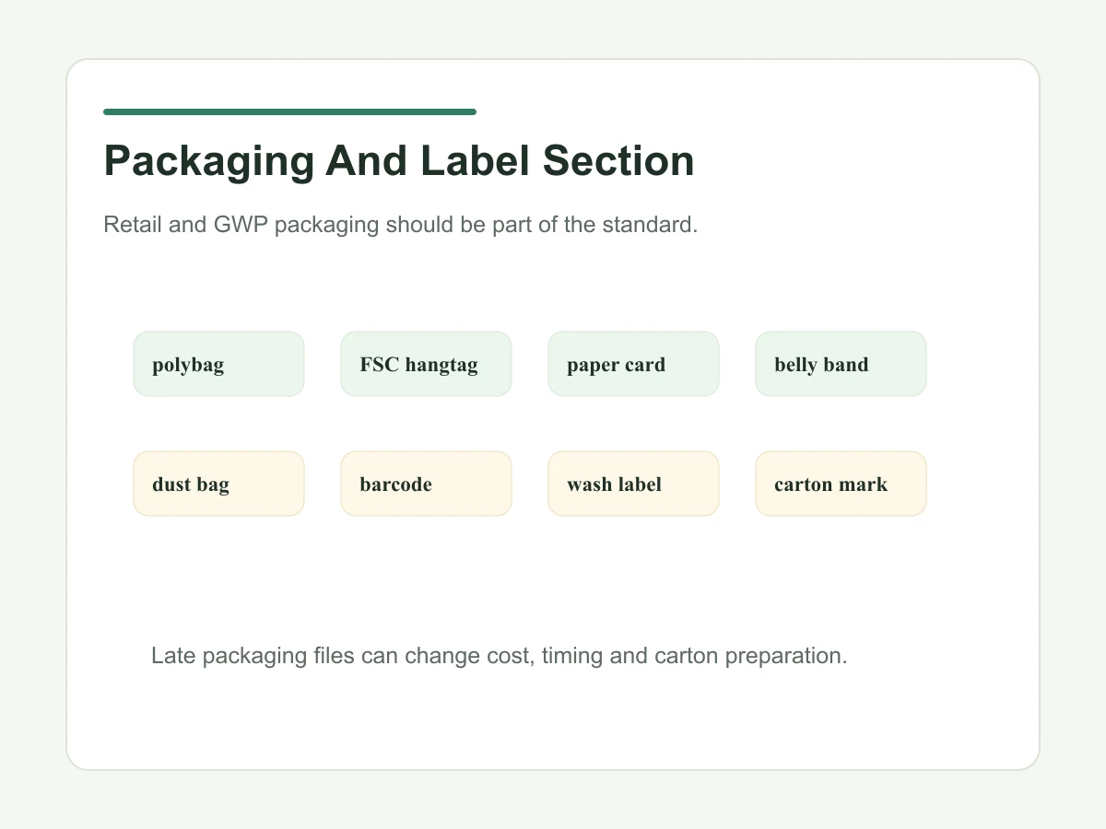This screenshot has height=829, width=1106.
Task: Select the polybag chip
Action: coord(218,364)
